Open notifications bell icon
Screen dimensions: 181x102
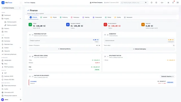tap(173, 3)
